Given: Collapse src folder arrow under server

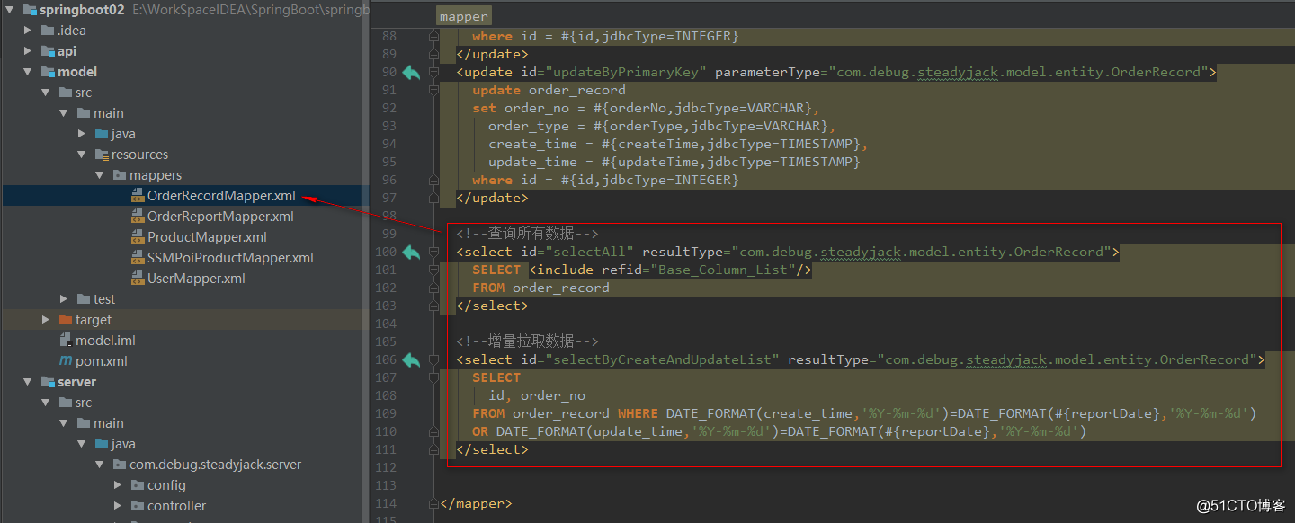Looking at the screenshot, I should tap(46, 403).
